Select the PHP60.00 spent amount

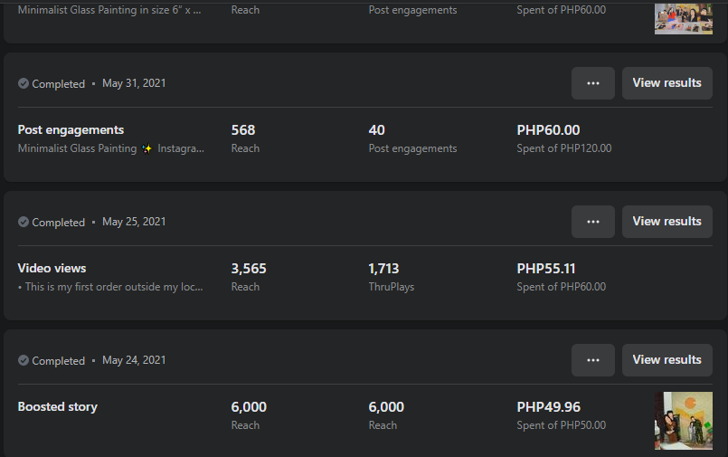pyautogui.click(x=548, y=130)
